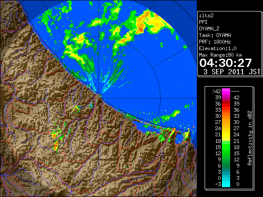Click the cyan -3 dBZ legend swatch
Image resolution: width=263 pixels, height=197 pixels.
(226, 184)
